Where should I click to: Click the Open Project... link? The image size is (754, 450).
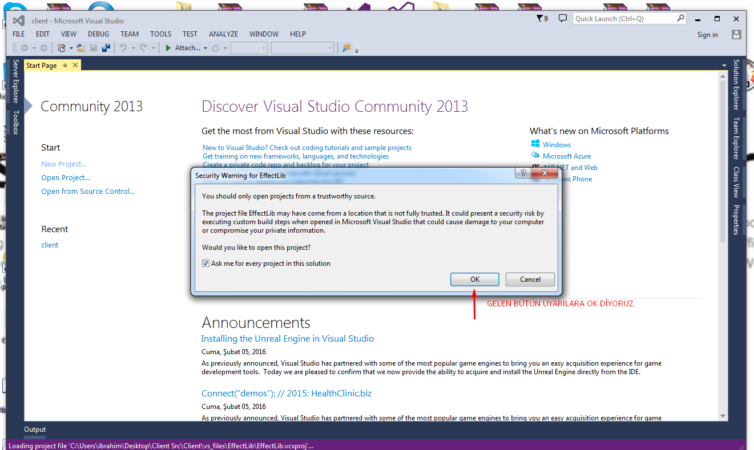point(66,177)
